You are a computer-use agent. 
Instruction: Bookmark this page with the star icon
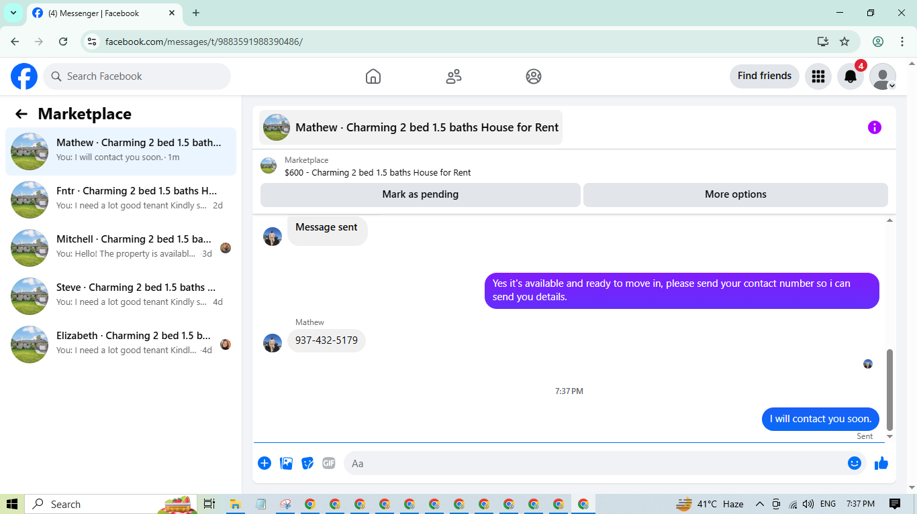(844, 42)
